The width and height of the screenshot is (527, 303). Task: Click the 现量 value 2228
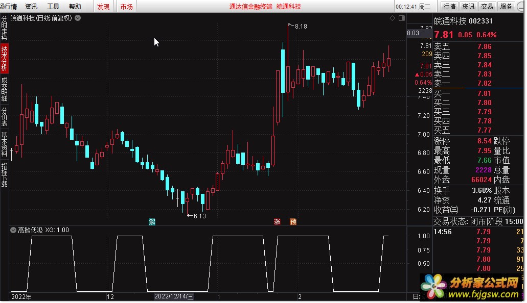click(x=484, y=170)
